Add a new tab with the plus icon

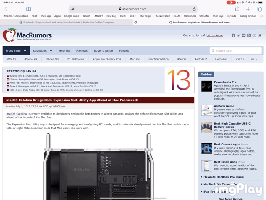[248, 9]
